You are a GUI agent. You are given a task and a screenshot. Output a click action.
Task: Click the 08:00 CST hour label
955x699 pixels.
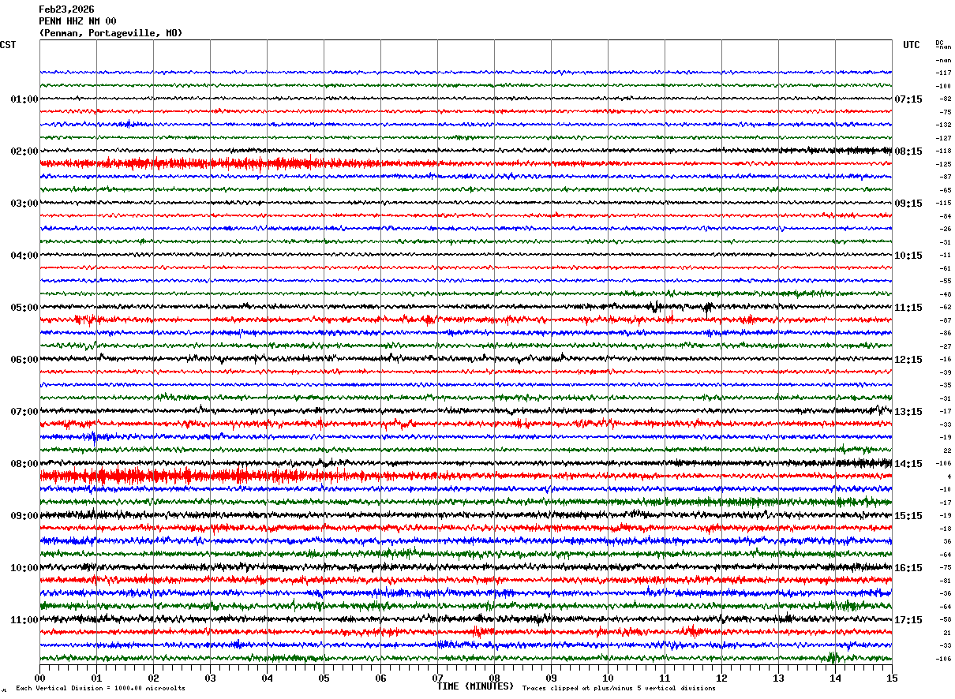pos(24,464)
